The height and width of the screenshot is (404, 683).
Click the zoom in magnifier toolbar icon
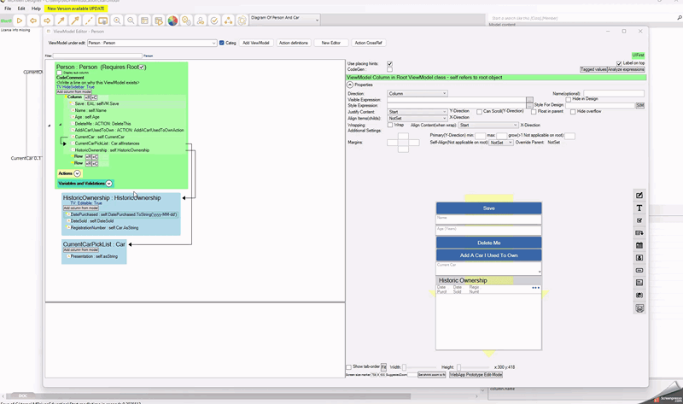pos(117,20)
